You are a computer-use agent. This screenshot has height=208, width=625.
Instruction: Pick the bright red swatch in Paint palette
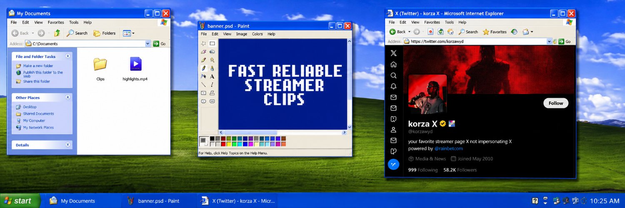pos(223,144)
